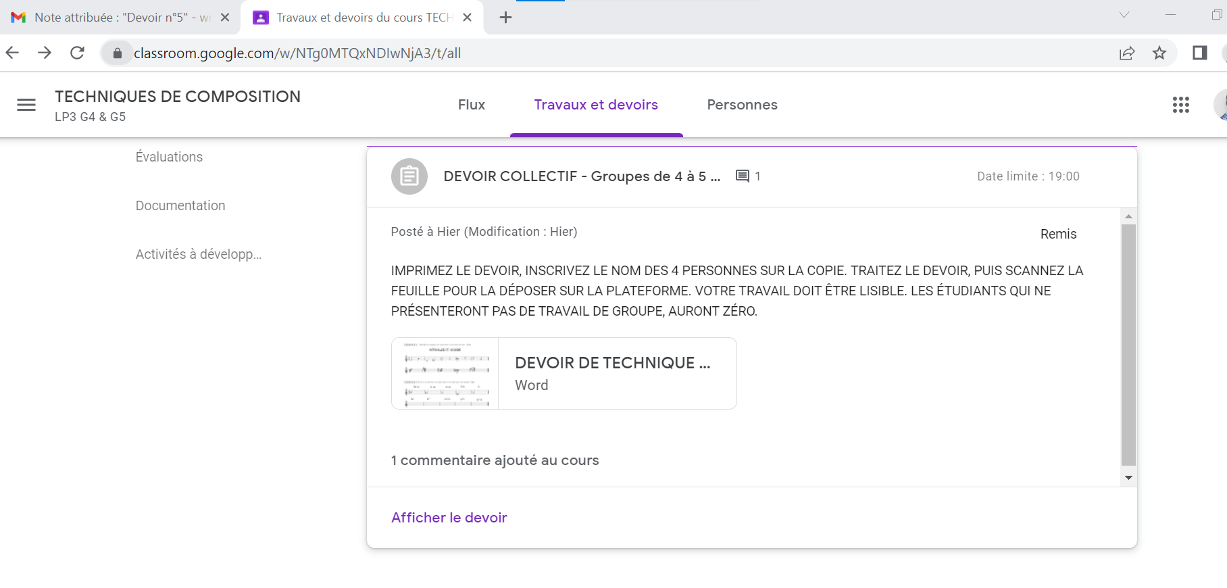This screenshot has height=588, width=1227.
Task: Reload the current page
Action: click(x=78, y=53)
